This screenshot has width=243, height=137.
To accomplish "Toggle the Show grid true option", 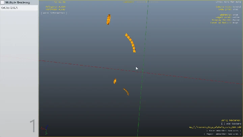I will 228,9.
